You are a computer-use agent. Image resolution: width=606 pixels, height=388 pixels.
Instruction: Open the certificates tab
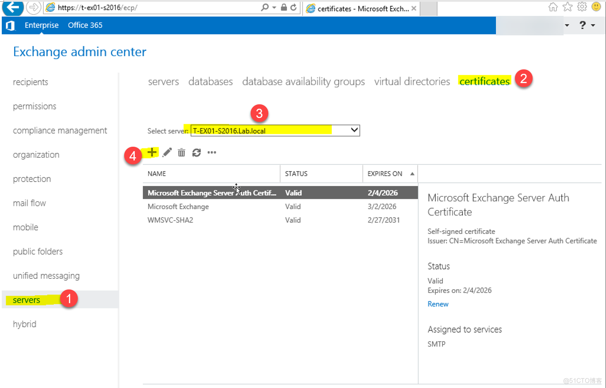(484, 81)
